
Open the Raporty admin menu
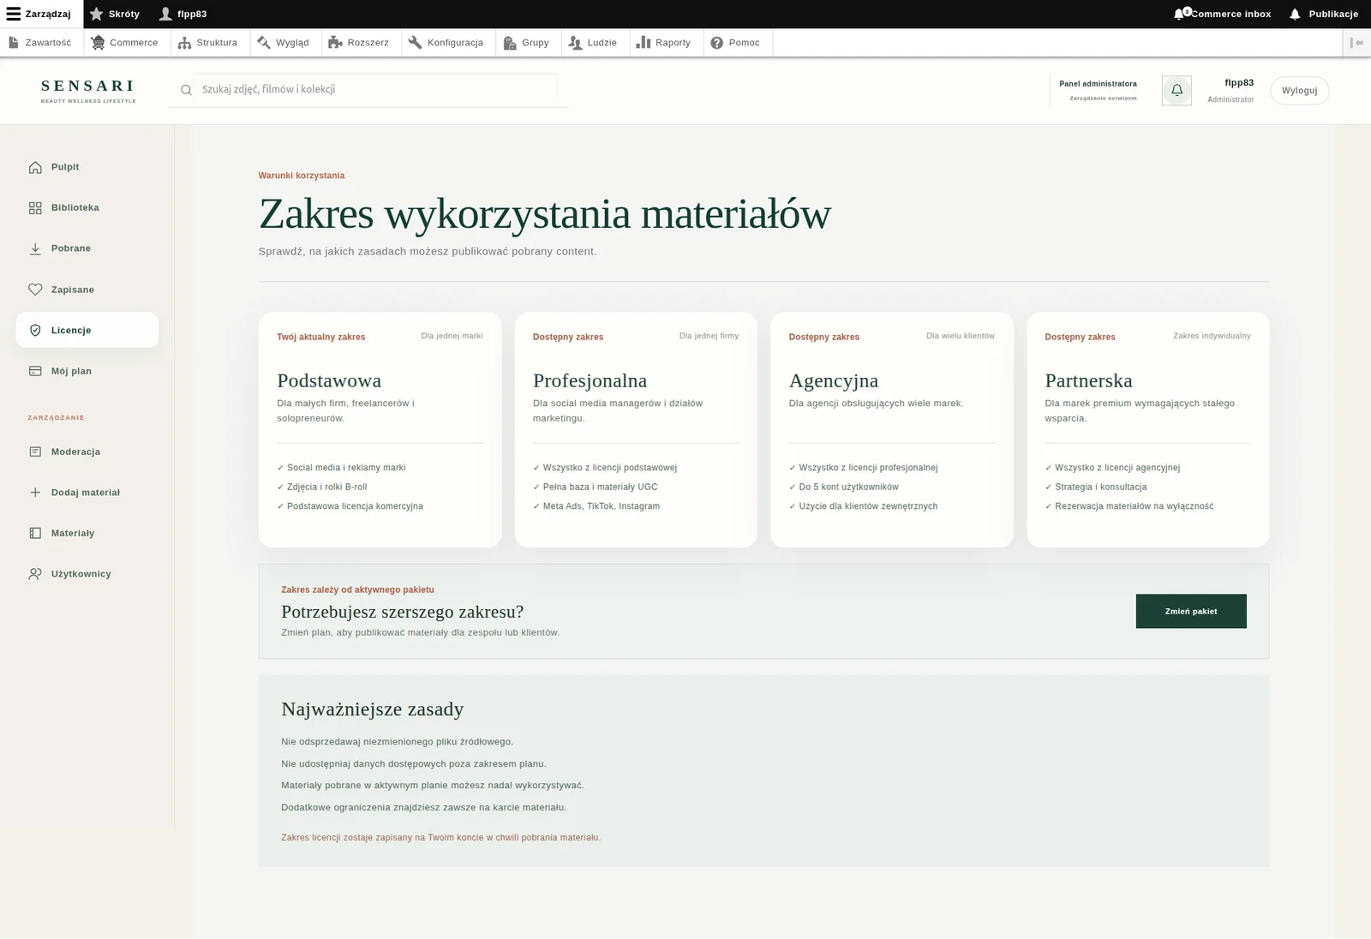click(x=665, y=43)
